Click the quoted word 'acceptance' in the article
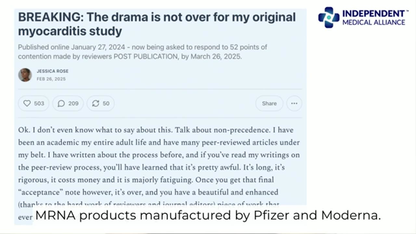 37,192
